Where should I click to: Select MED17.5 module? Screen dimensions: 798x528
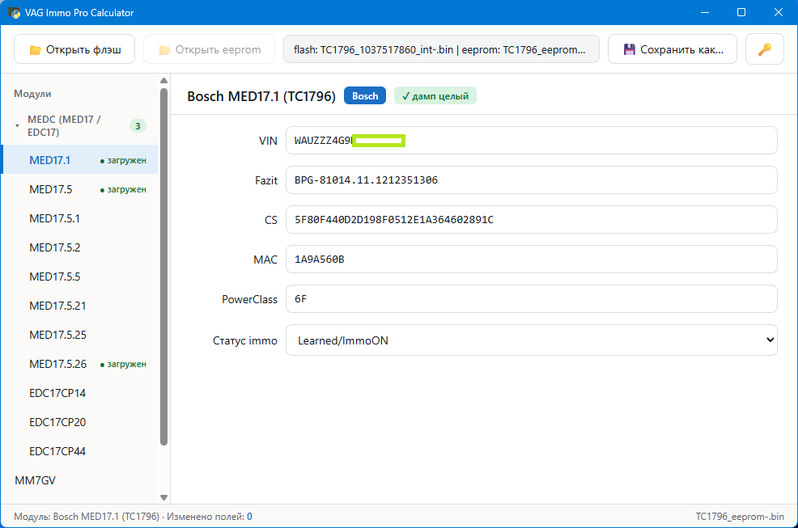[x=79, y=189]
